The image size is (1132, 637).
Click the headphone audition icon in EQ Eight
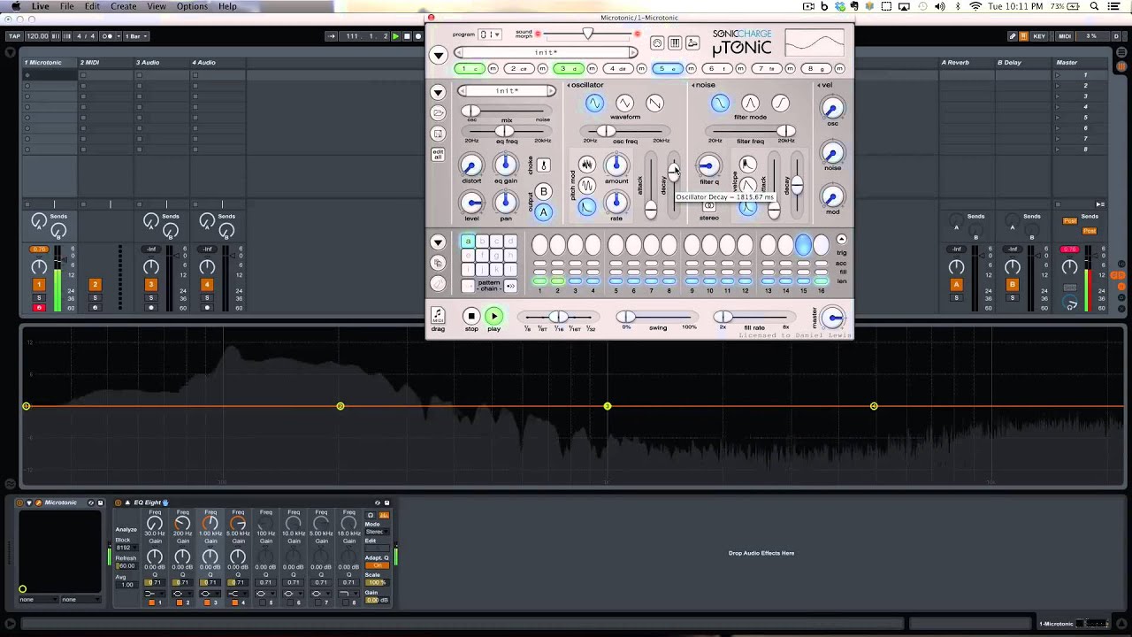(x=371, y=515)
